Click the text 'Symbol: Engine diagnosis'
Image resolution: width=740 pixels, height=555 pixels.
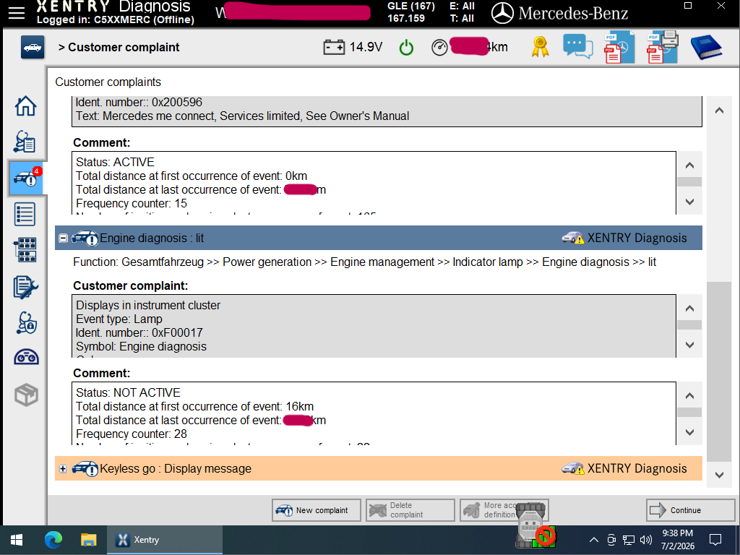click(141, 346)
